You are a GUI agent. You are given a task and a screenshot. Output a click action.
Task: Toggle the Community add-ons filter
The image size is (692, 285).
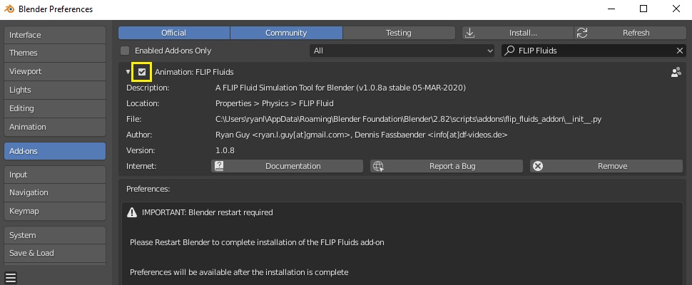tap(286, 33)
